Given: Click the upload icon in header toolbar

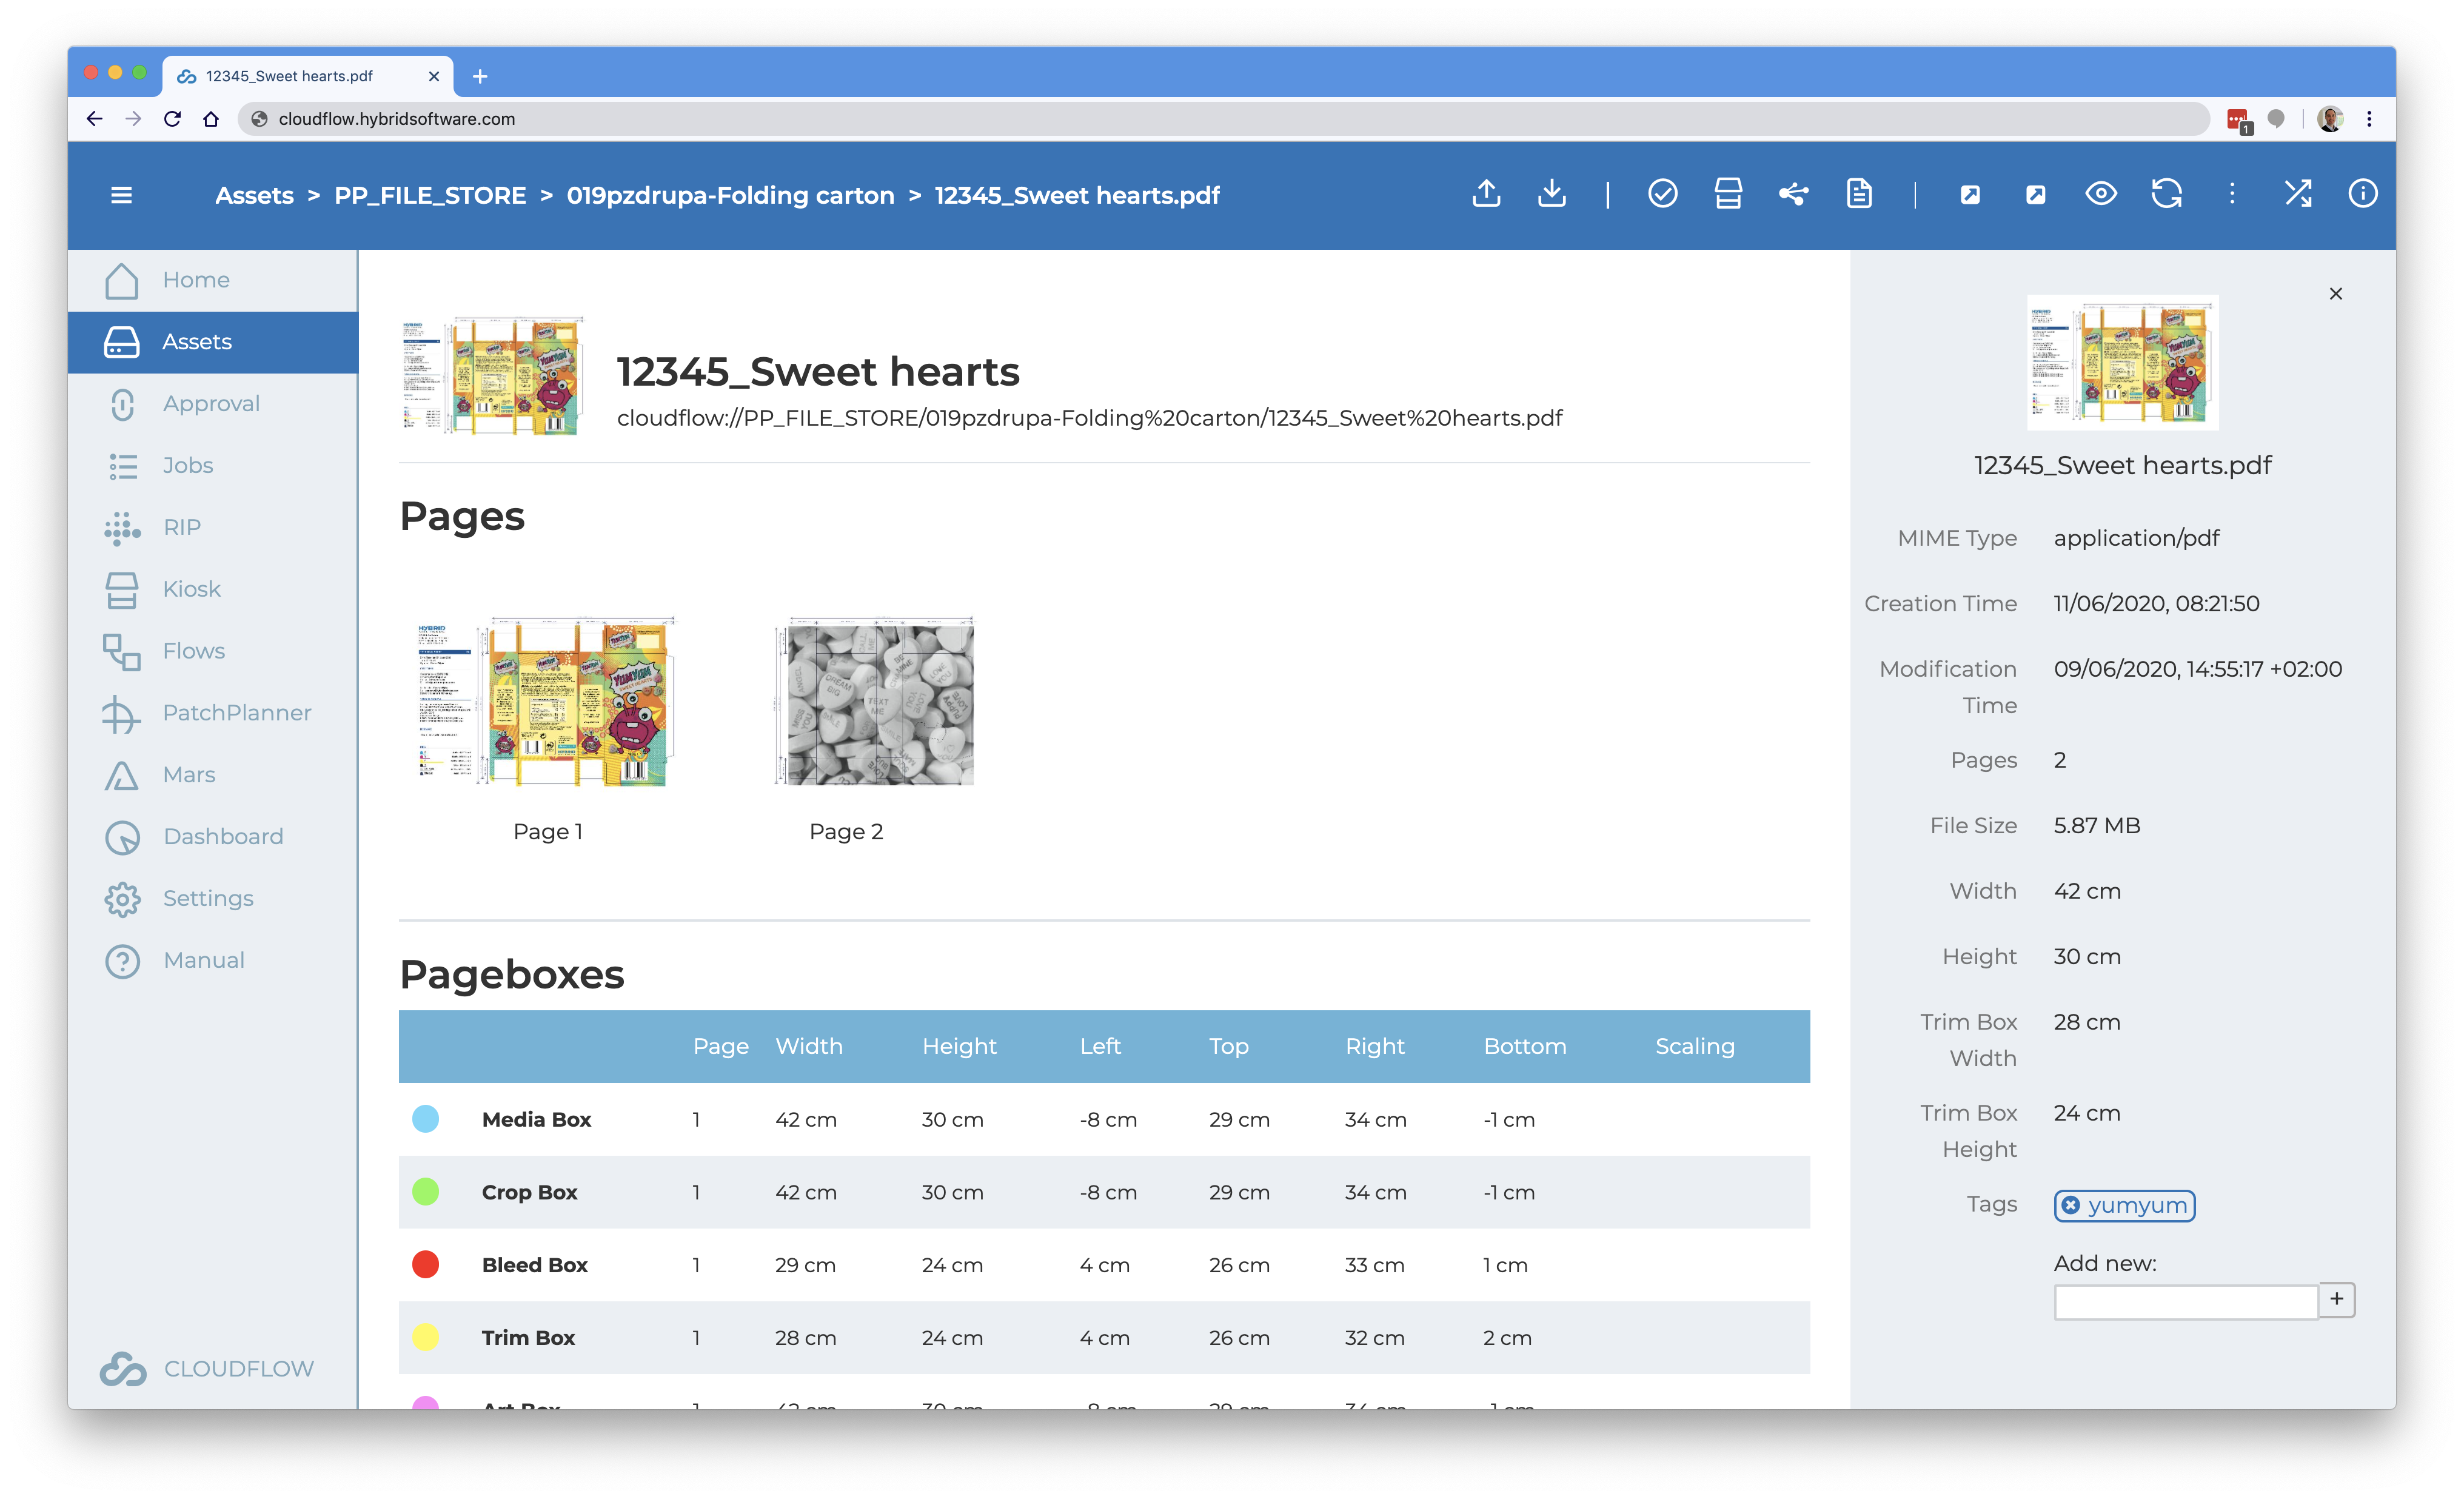Looking at the screenshot, I should click(1486, 194).
